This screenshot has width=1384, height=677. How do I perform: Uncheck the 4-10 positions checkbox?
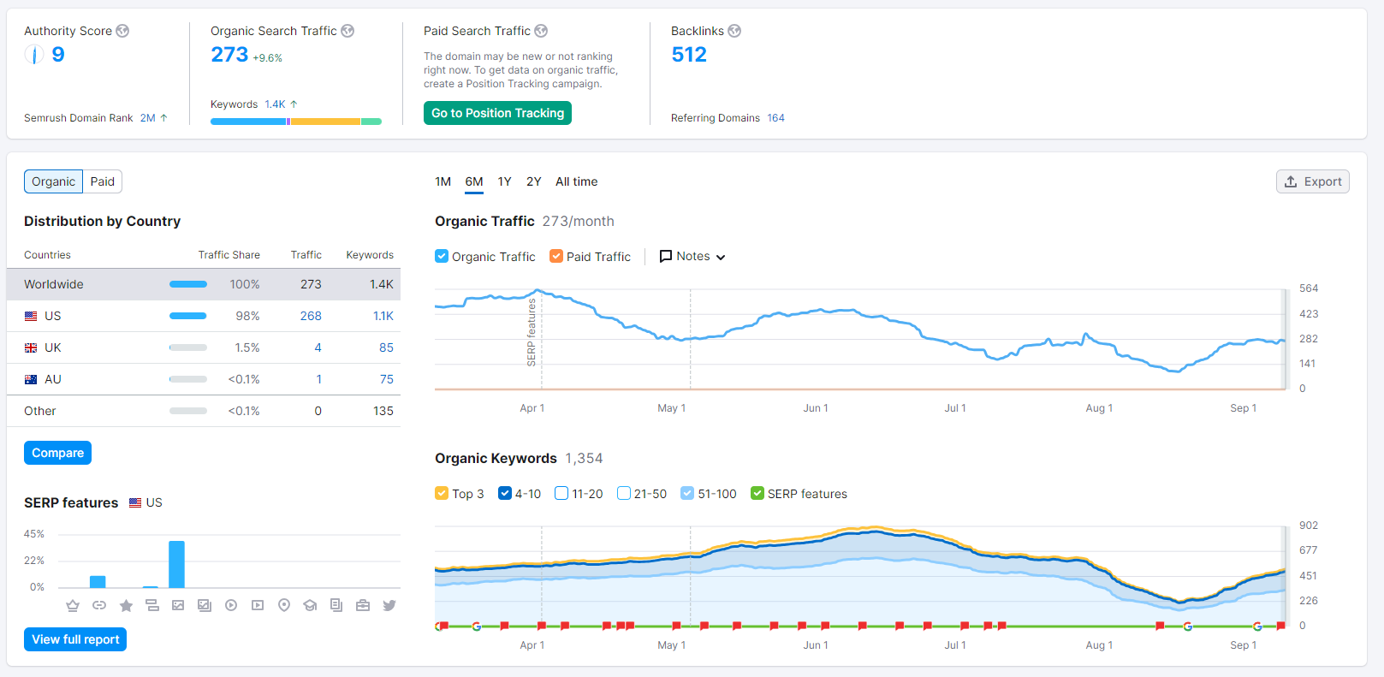505,493
